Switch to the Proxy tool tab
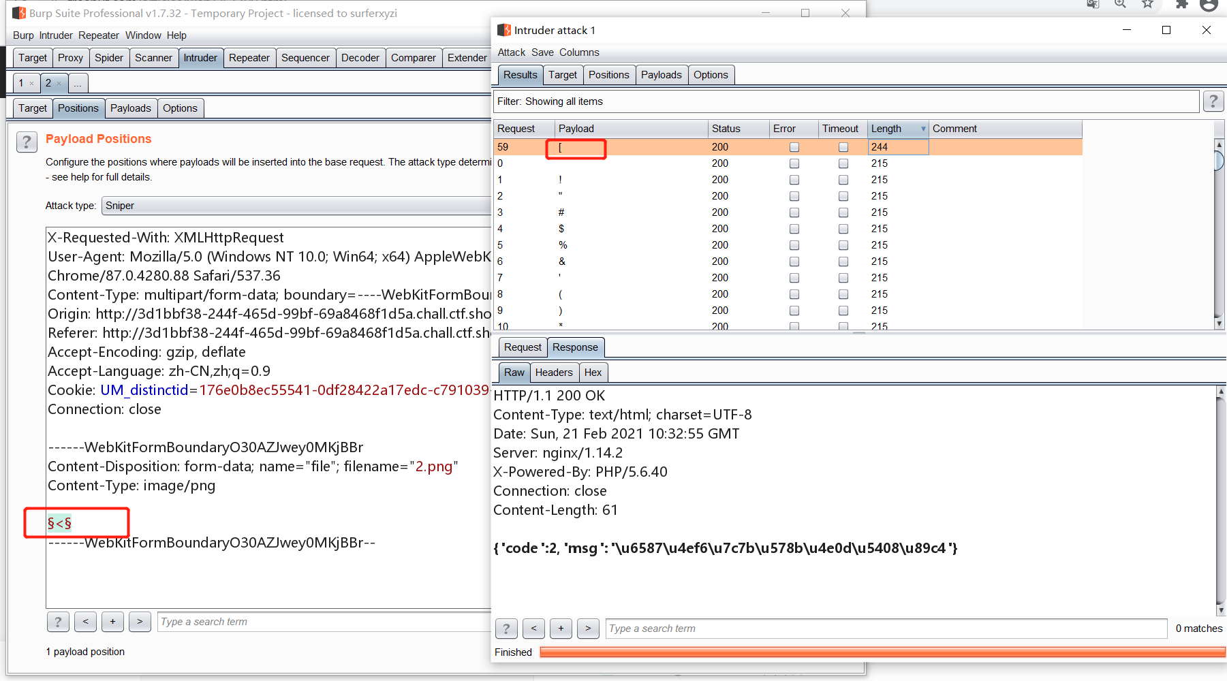The width and height of the screenshot is (1227, 681). tap(70, 58)
